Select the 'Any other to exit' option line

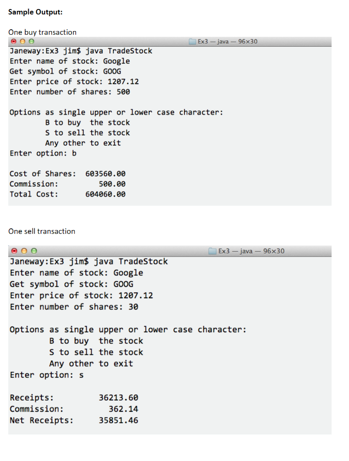83,143
